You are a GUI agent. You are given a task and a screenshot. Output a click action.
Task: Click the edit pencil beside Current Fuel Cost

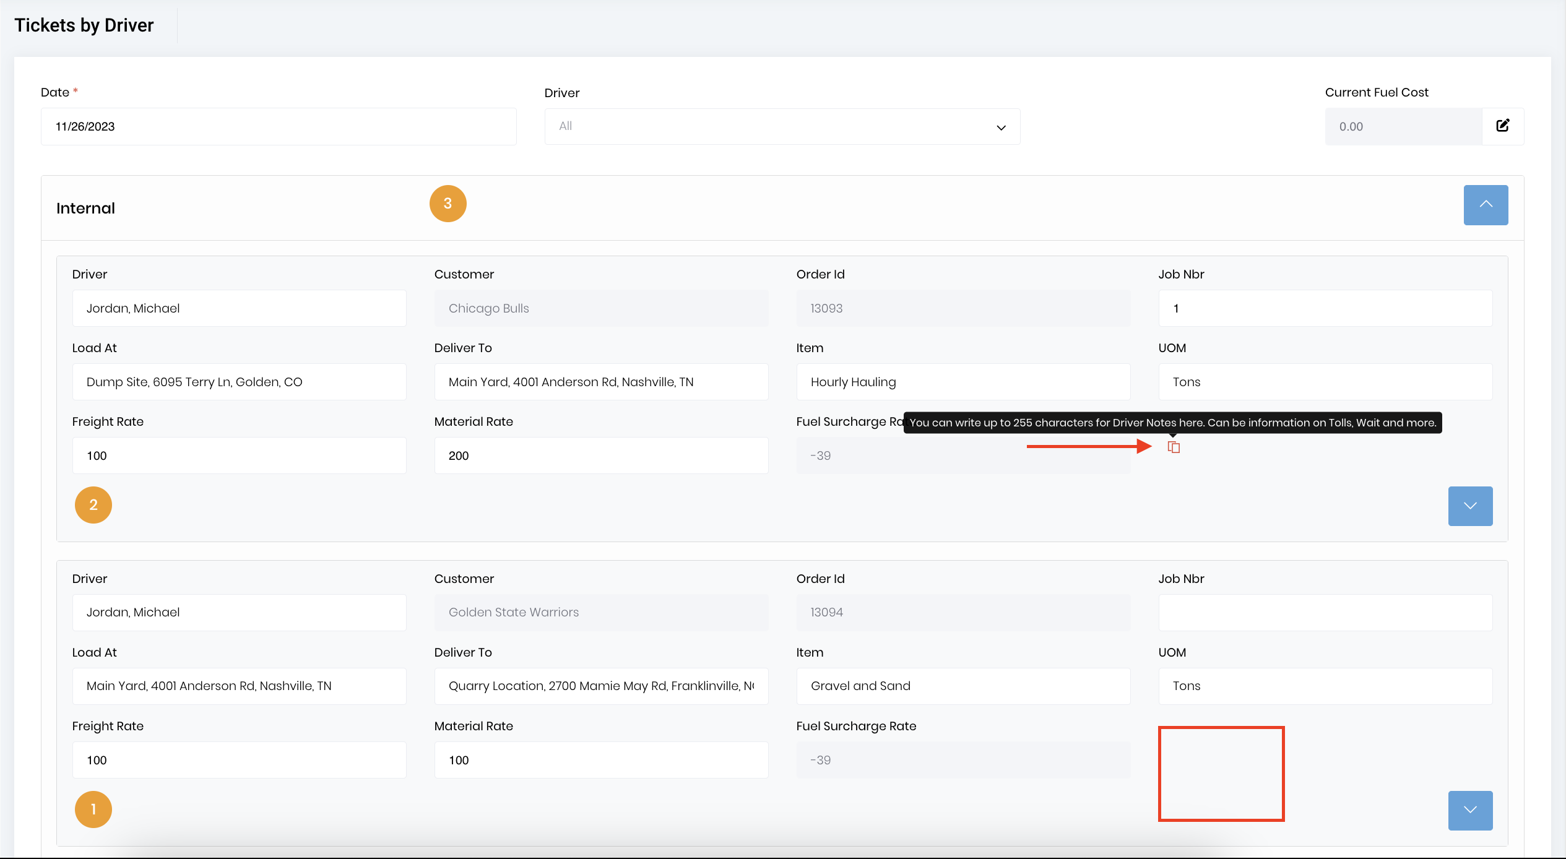point(1503,126)
